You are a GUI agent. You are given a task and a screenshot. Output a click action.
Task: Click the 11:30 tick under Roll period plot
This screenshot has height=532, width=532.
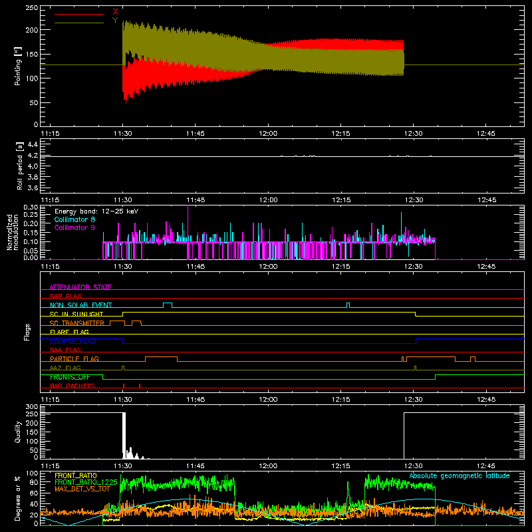point(123,200)
